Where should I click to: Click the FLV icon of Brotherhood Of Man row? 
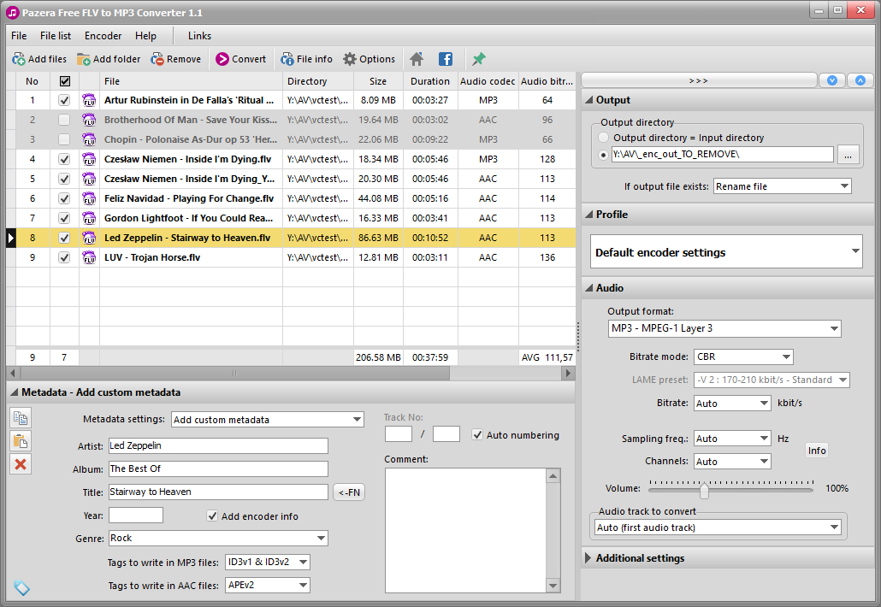tap(89, 120)
